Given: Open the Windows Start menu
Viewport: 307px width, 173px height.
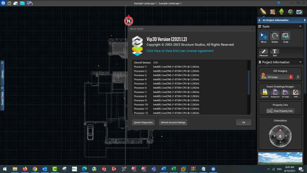Looking at the screenshot, I should [5, 169].
